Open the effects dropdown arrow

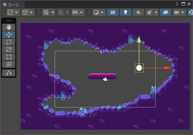pyautogui.click(x=156, y=12)
